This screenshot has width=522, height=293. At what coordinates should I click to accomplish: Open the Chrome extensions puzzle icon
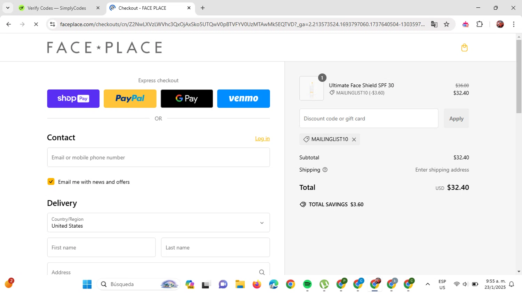pos(480,24)
